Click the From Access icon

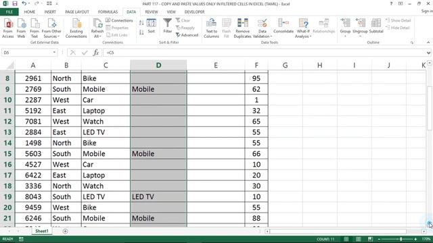click(x=7, y=28)
